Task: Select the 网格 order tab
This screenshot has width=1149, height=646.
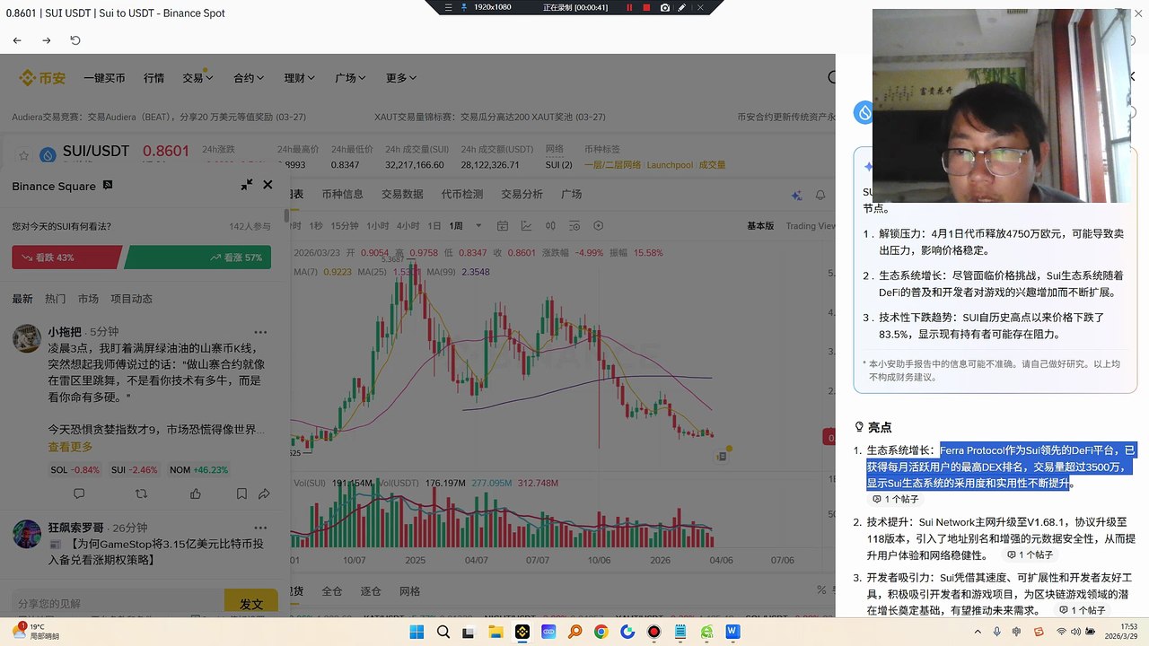Action: point(409,591)
